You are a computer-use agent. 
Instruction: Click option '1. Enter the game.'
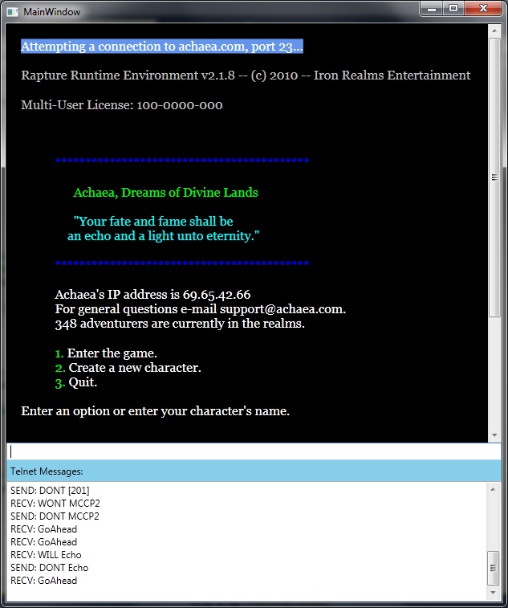pos(106,353)
